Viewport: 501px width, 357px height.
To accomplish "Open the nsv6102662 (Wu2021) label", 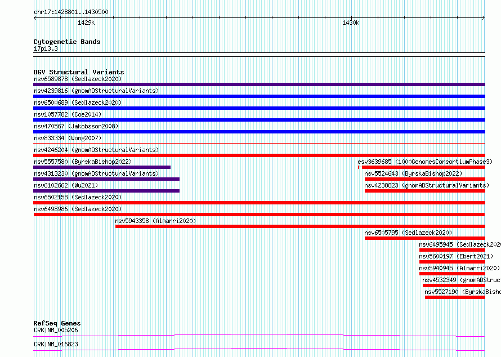I will pos(66,185).
